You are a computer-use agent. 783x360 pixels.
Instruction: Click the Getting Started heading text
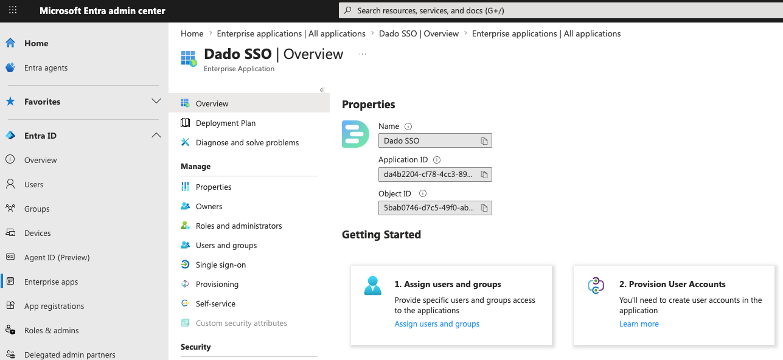[x=381, y=234]
